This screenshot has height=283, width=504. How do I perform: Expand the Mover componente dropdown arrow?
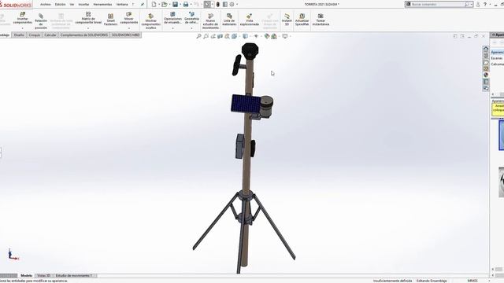[129, 28]
